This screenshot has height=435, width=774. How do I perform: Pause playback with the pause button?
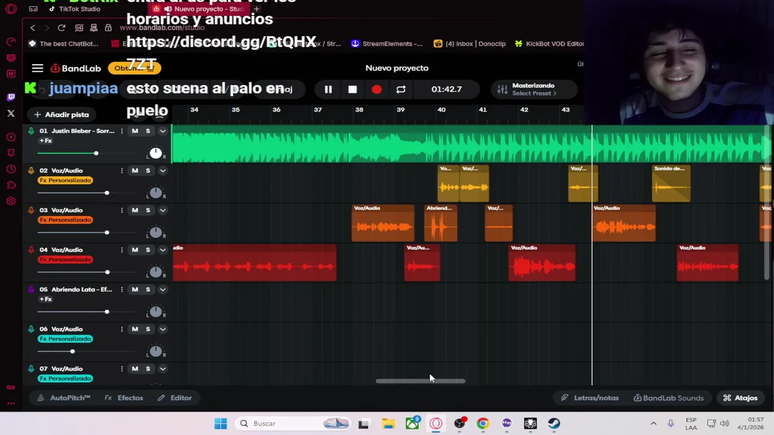click(x=328, y=89)
